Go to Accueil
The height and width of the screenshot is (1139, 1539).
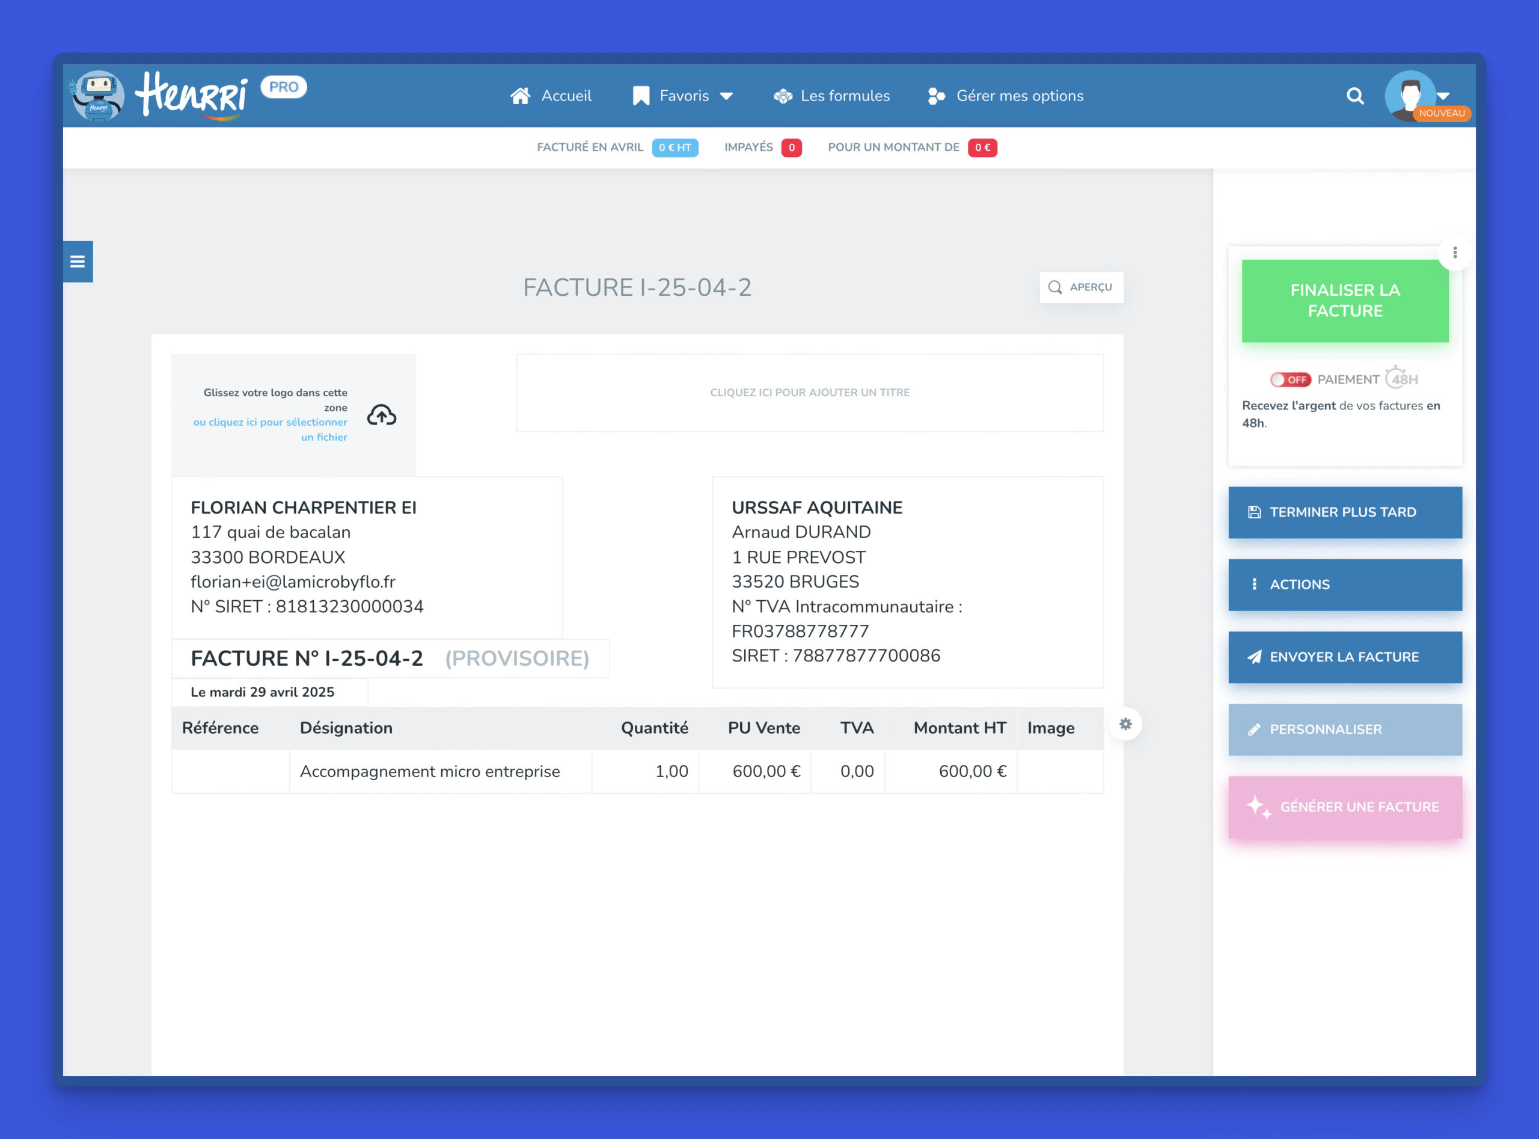[x=551, y=96]
